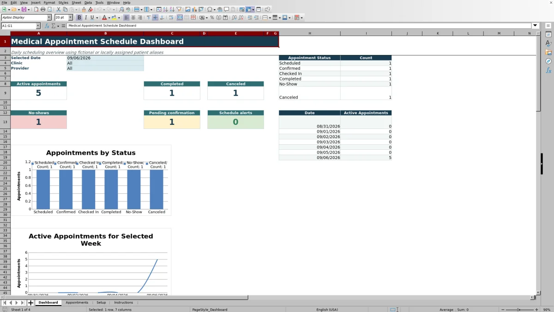Click the Appointments by Status chart
Screen dimensions: 554x312
[91, 180]
